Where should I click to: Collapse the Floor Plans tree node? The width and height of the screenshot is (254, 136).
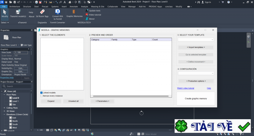pos(4,94)
